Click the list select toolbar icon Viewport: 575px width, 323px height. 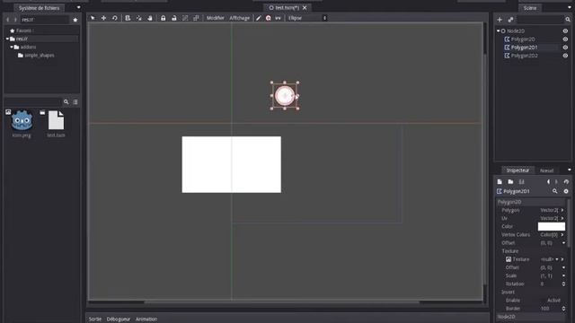click(128, 18)
